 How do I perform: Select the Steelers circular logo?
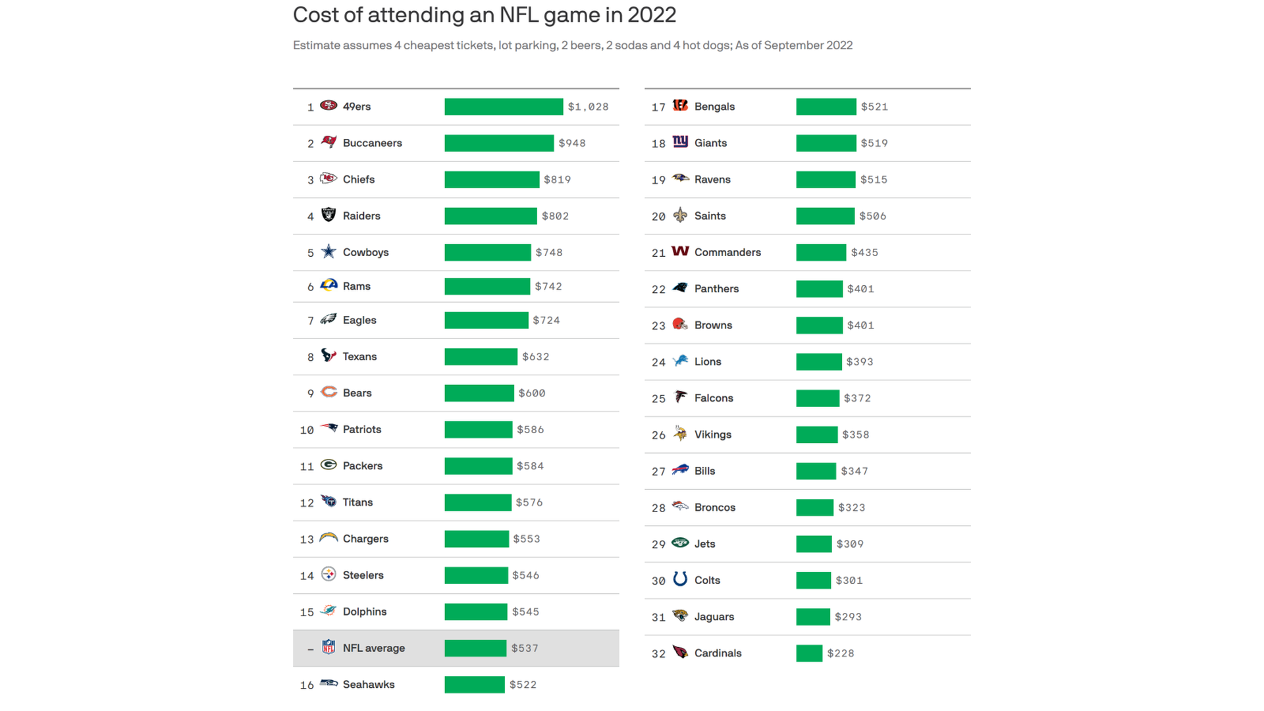click(329, 574)
